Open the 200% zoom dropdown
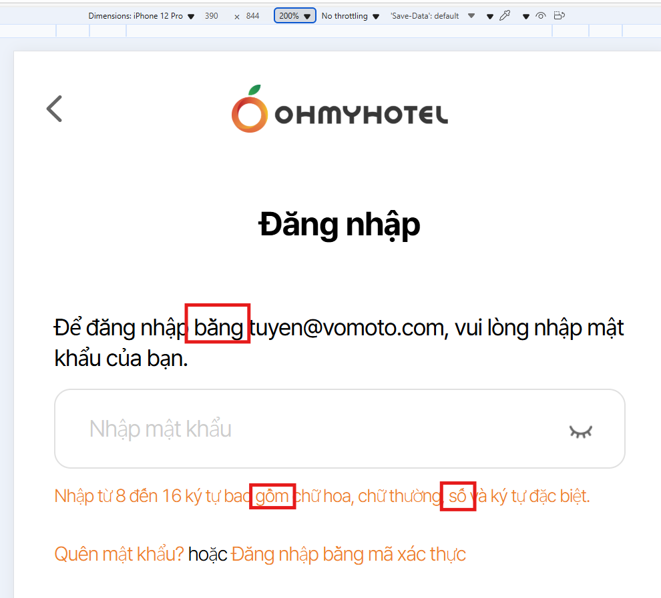The width and height of the screenshot is (661, 598). tap(294, 15)
